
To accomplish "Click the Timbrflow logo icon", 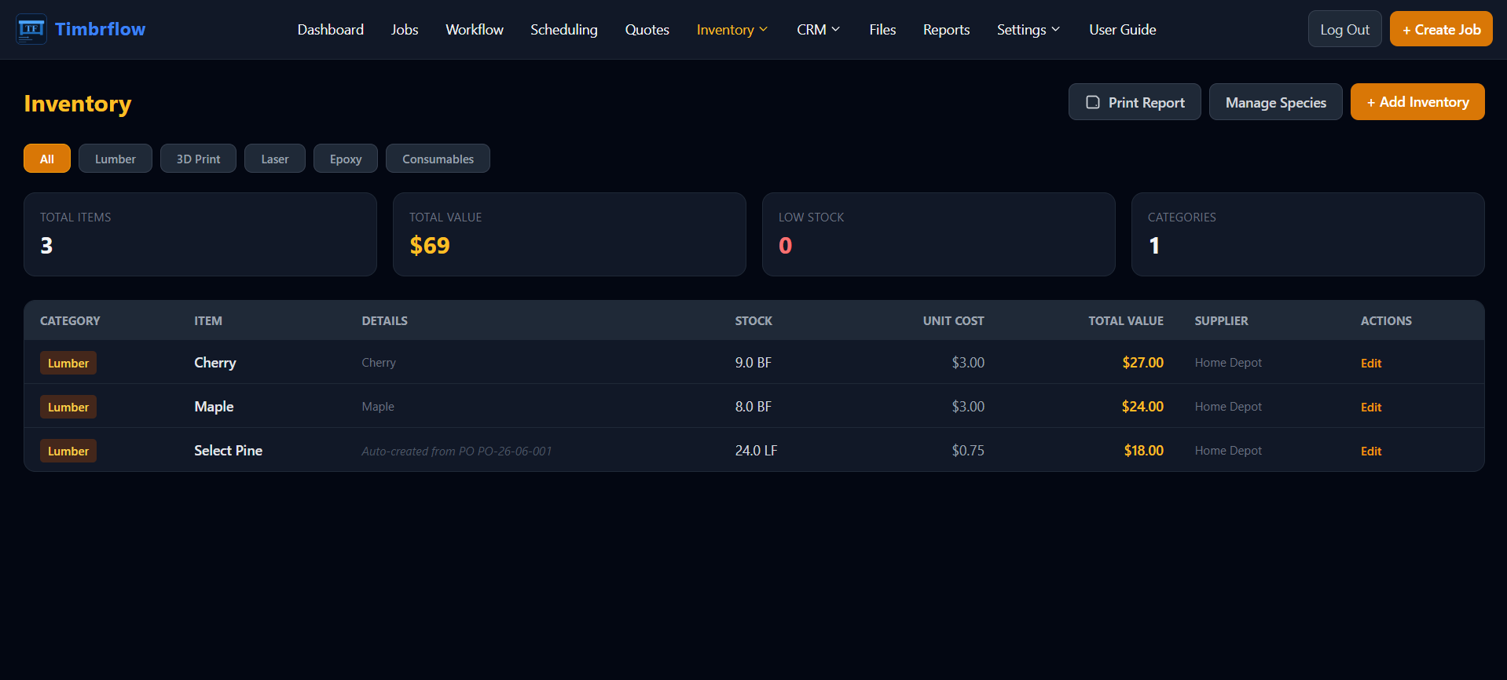I will tap(31, 29).
